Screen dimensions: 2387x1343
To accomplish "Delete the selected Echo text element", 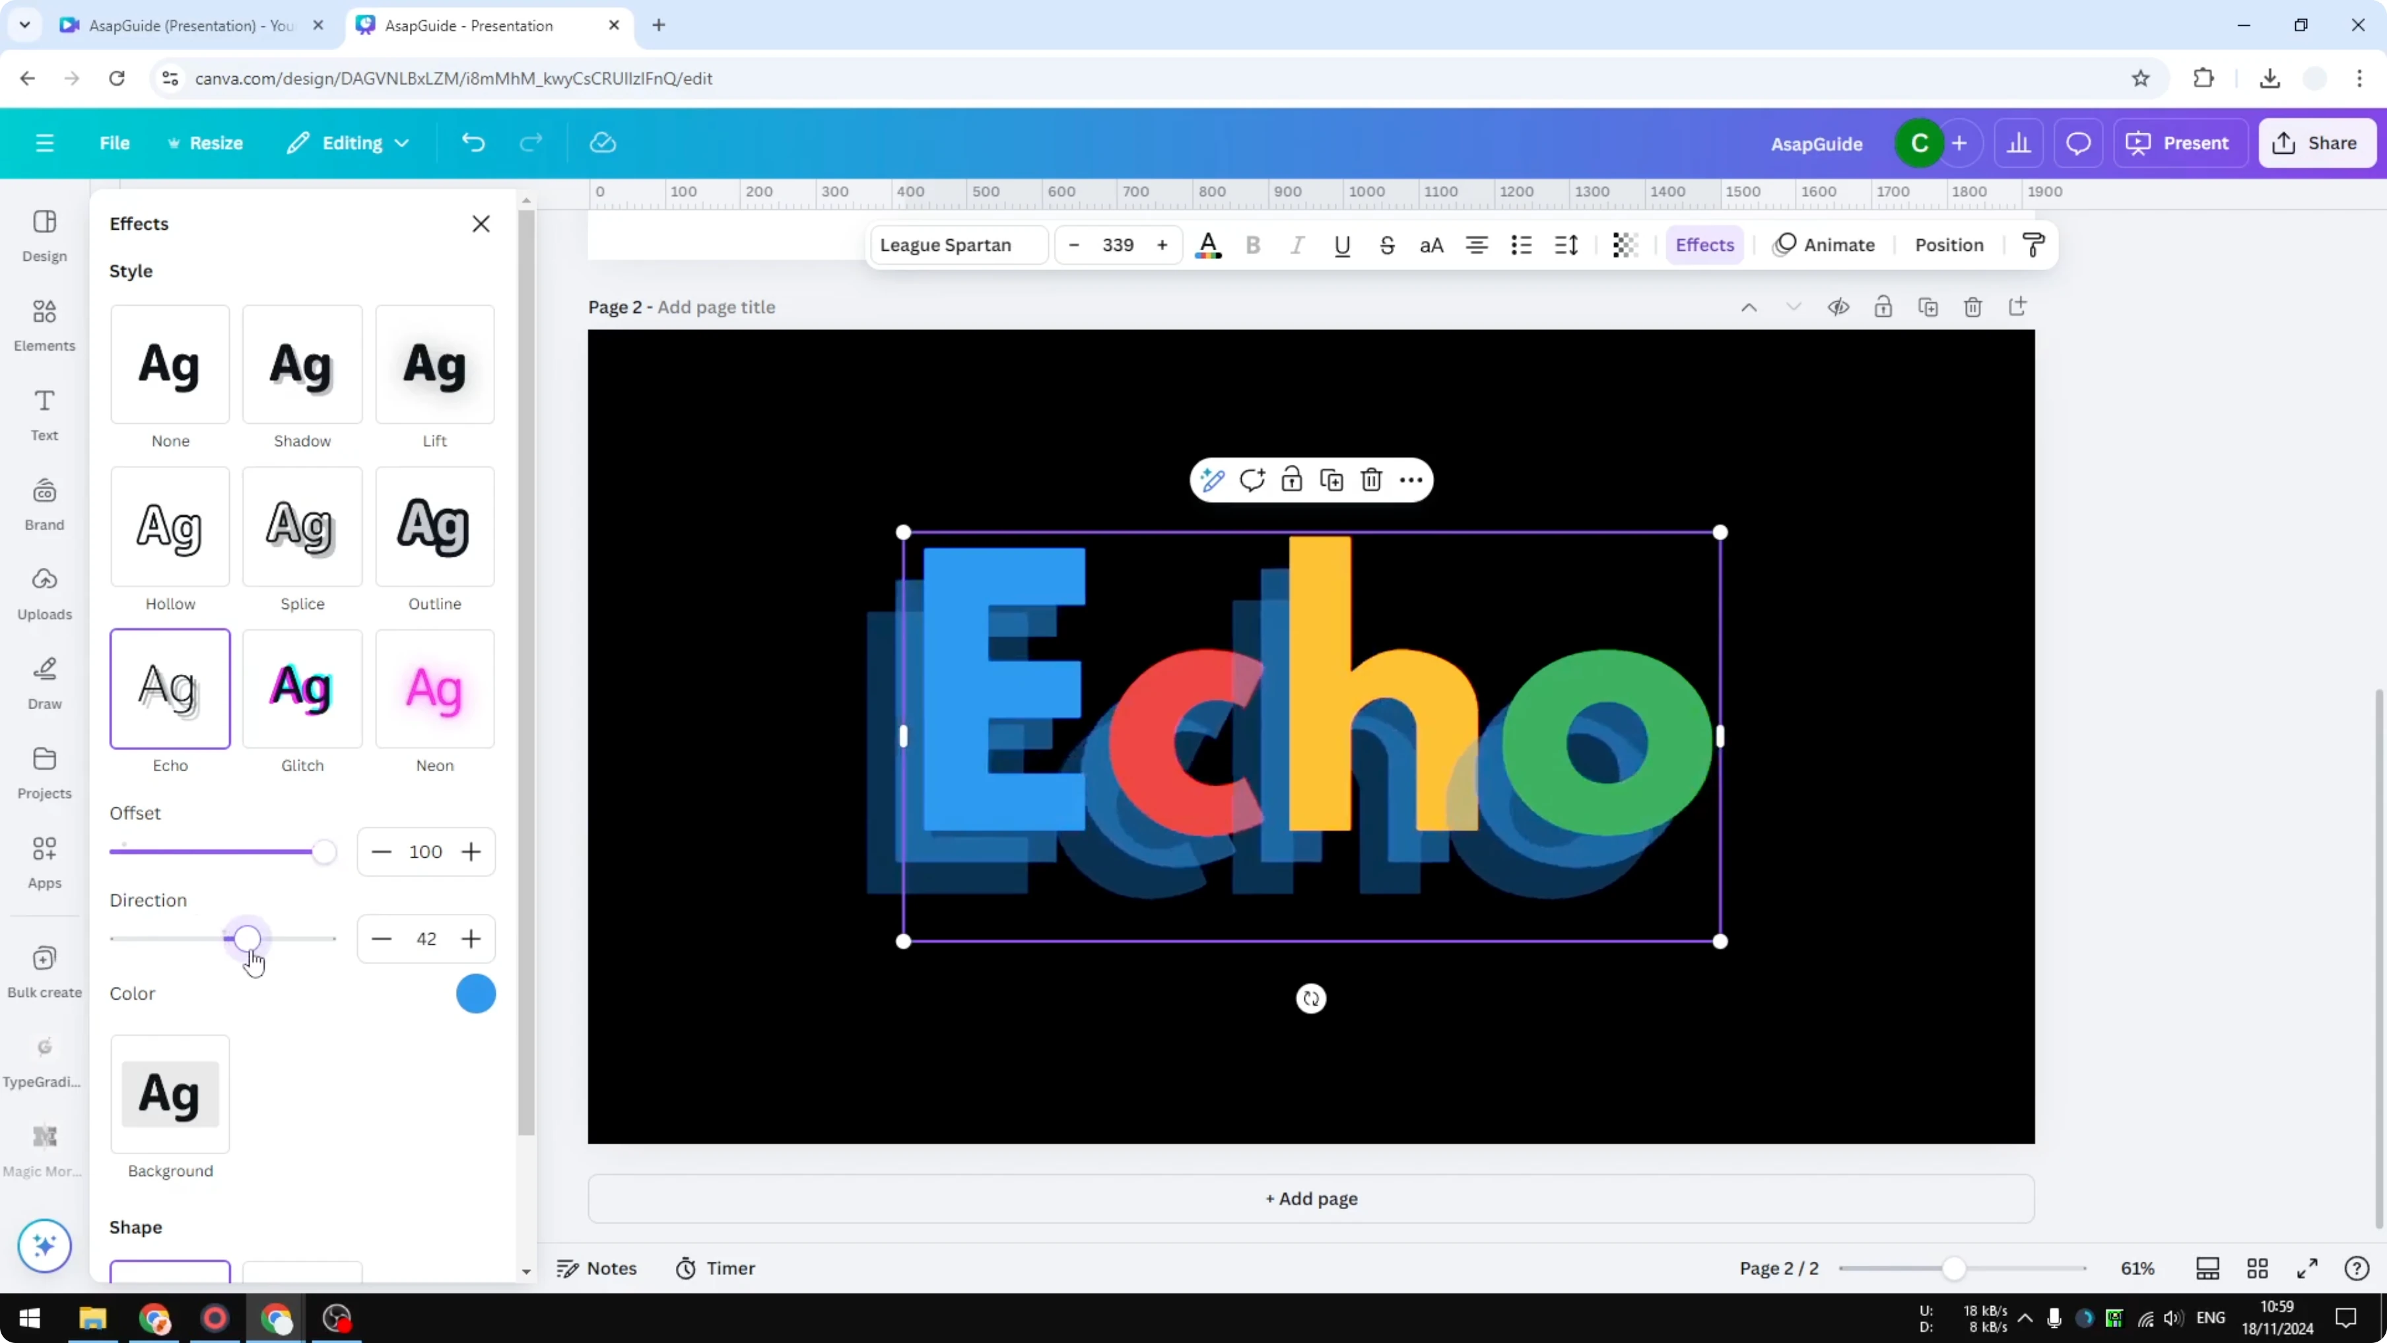I will tap(1372, 480).
